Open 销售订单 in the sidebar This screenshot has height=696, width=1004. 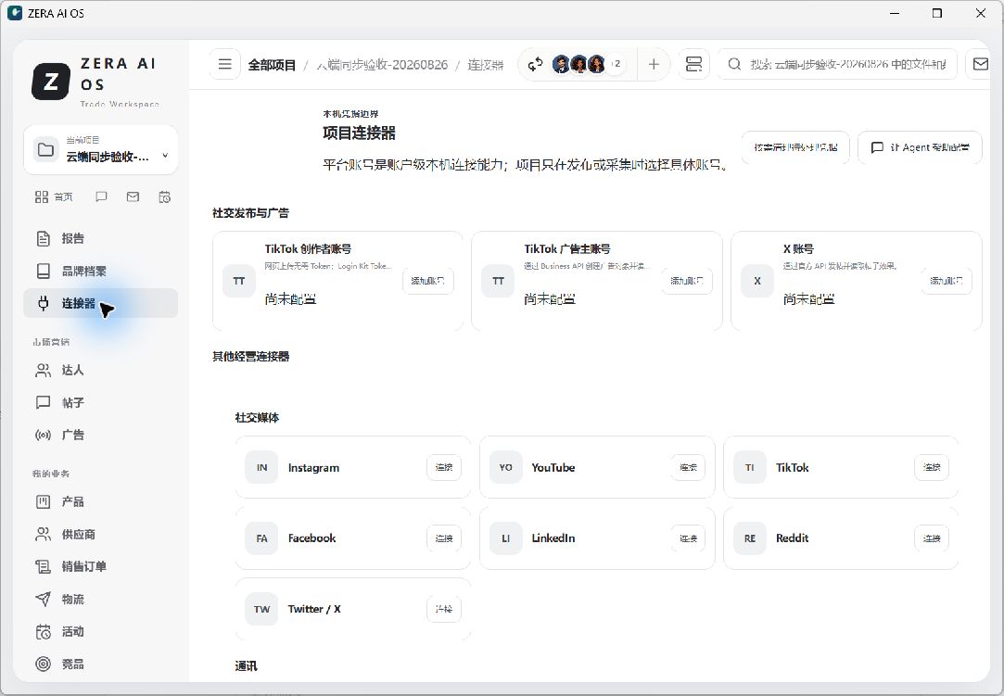[100, 566]
